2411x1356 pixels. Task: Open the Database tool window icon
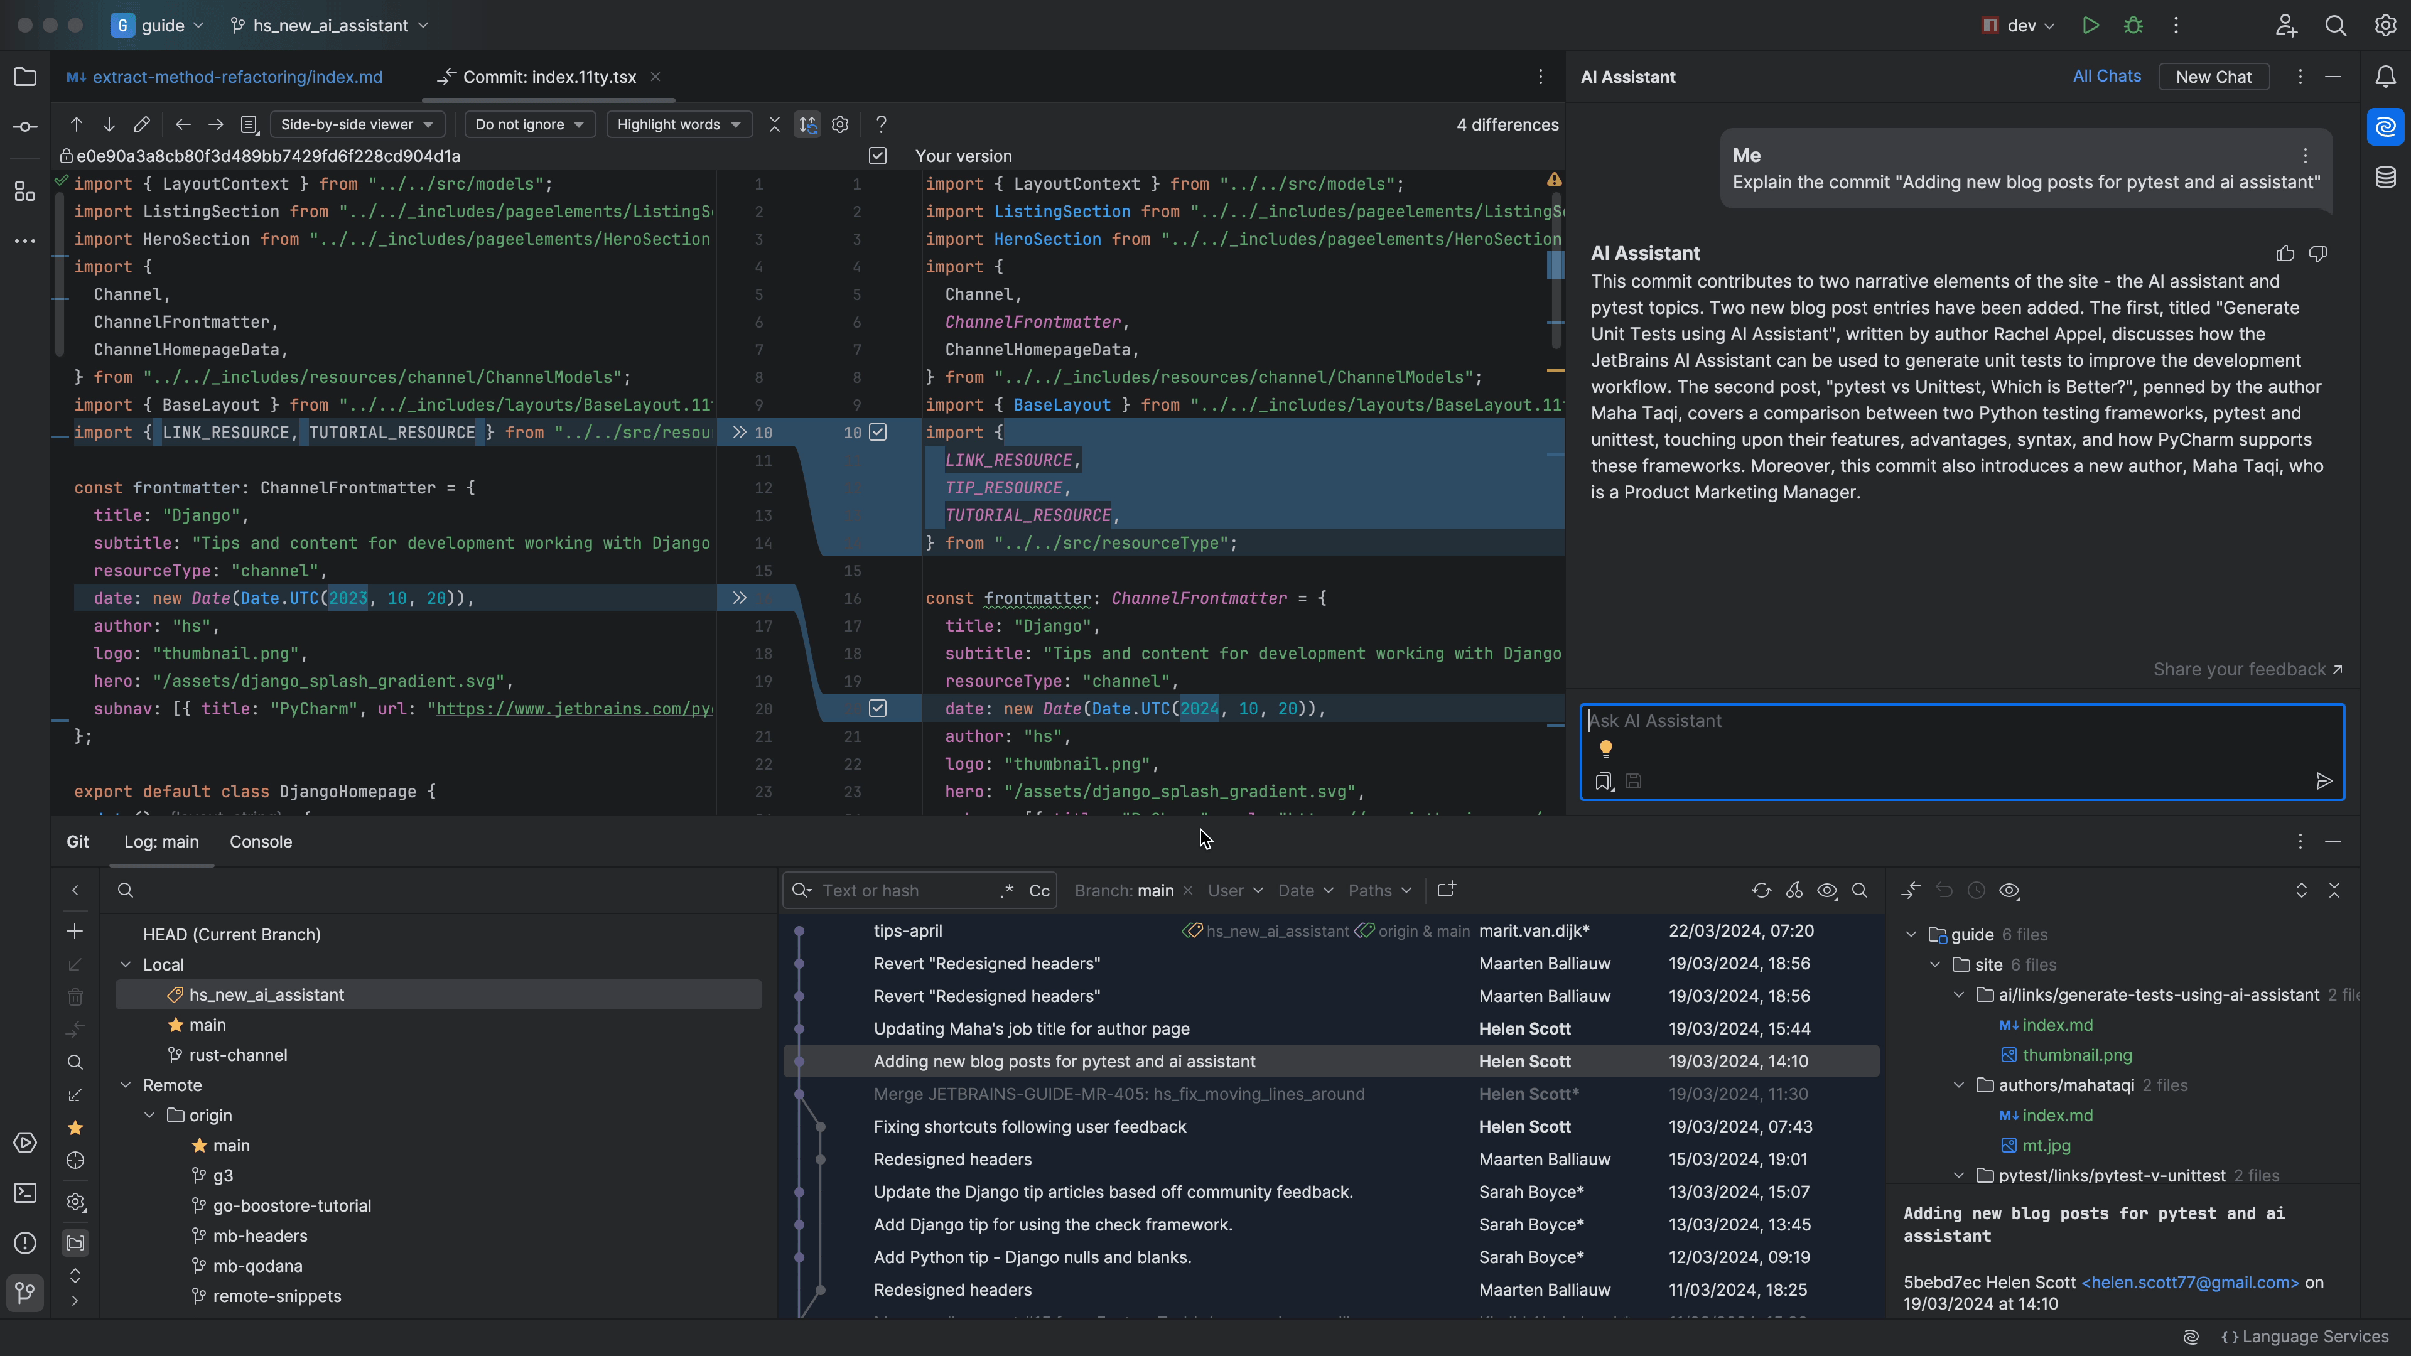click(x=2385, y=176)
